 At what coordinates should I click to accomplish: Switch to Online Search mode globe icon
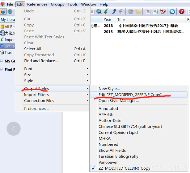10,12
